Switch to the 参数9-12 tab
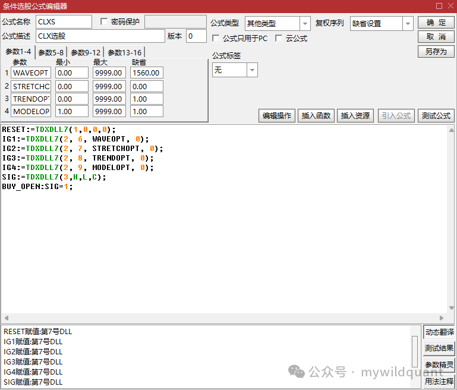This screenshot has height=390, width=457. click(x=86, y=52)
